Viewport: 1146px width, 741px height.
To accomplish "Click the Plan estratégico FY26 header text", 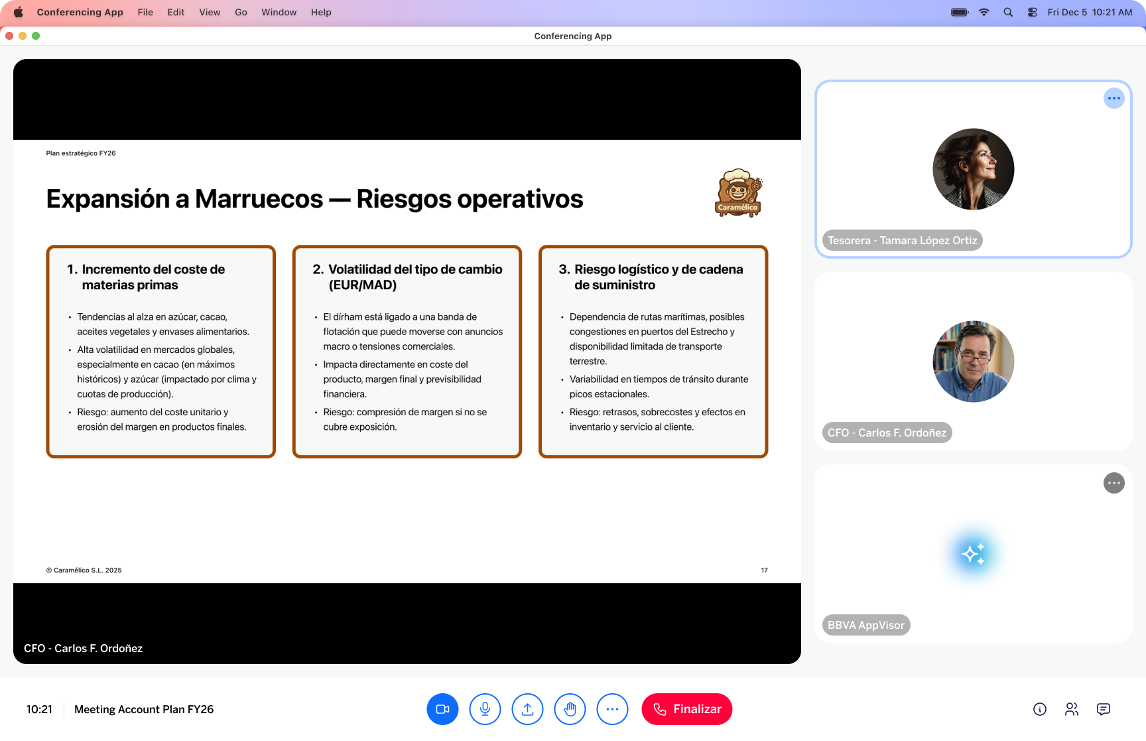I will click(x=81, y=153).
